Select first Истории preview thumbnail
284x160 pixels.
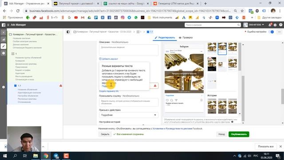[212, 106]
